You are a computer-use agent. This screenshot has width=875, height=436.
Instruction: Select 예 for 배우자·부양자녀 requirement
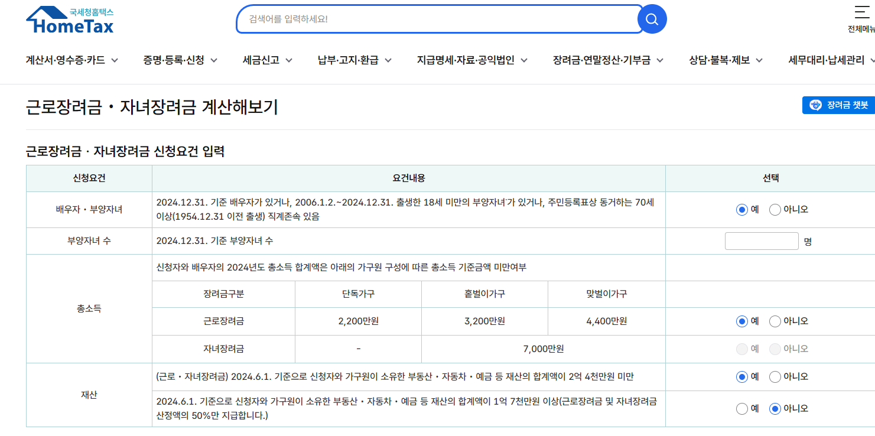click(742, 209)
